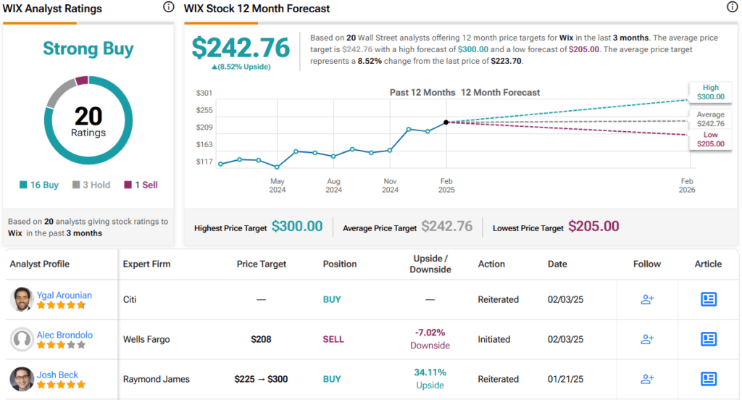Click the Raymond James firm cell
This screenshot has height=400, width=742.
point(157,379)
